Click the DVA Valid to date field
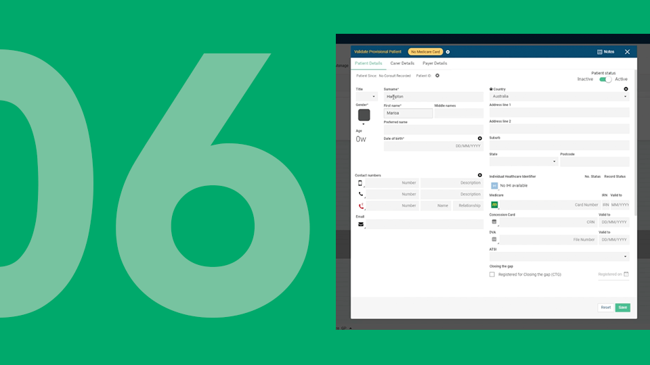The height and width of the screenshot is (365, 650). (614, 239)
